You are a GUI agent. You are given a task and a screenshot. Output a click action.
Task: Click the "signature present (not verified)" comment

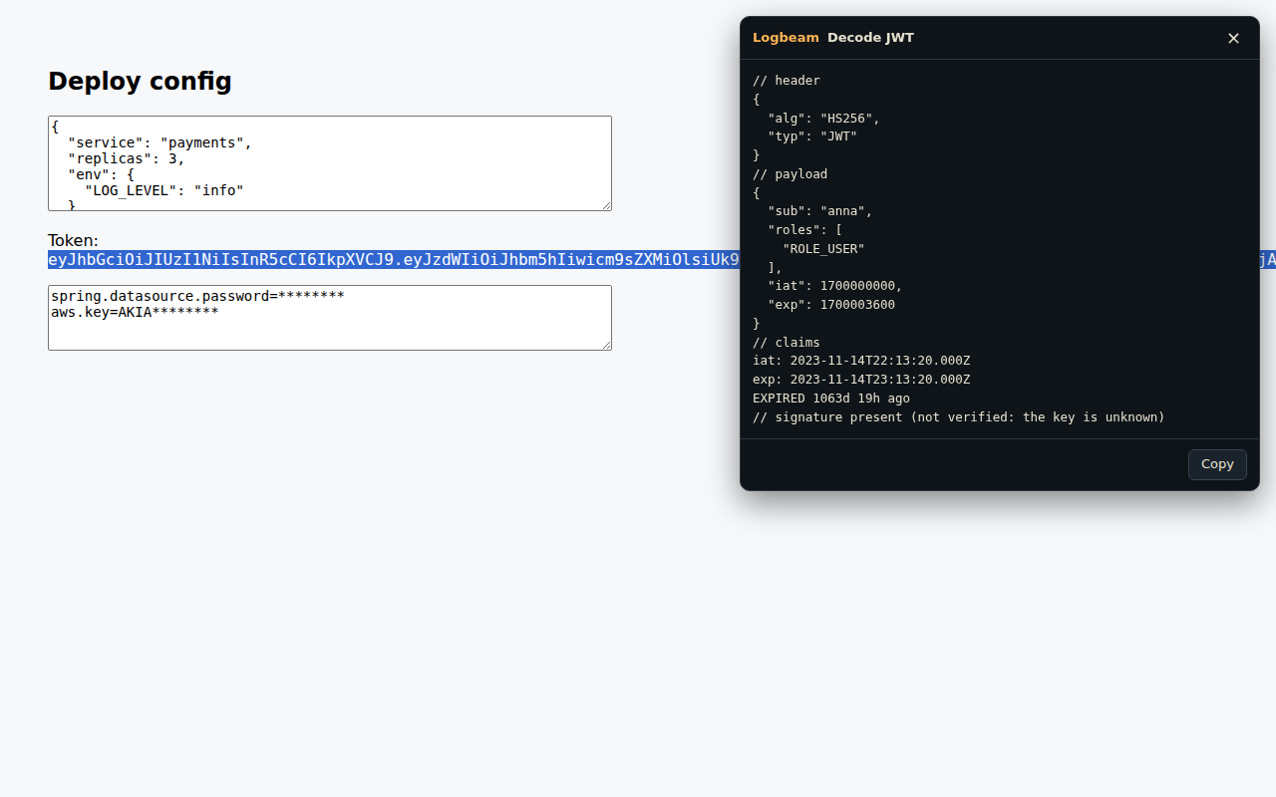tap(959, 417)
